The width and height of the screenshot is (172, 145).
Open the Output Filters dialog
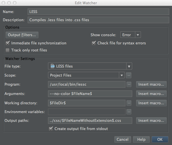(22, 35)
